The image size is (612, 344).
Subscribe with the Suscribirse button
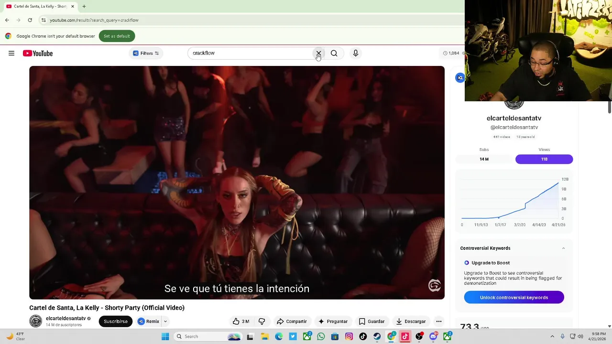pyautogui.click(x=116, y=322)
